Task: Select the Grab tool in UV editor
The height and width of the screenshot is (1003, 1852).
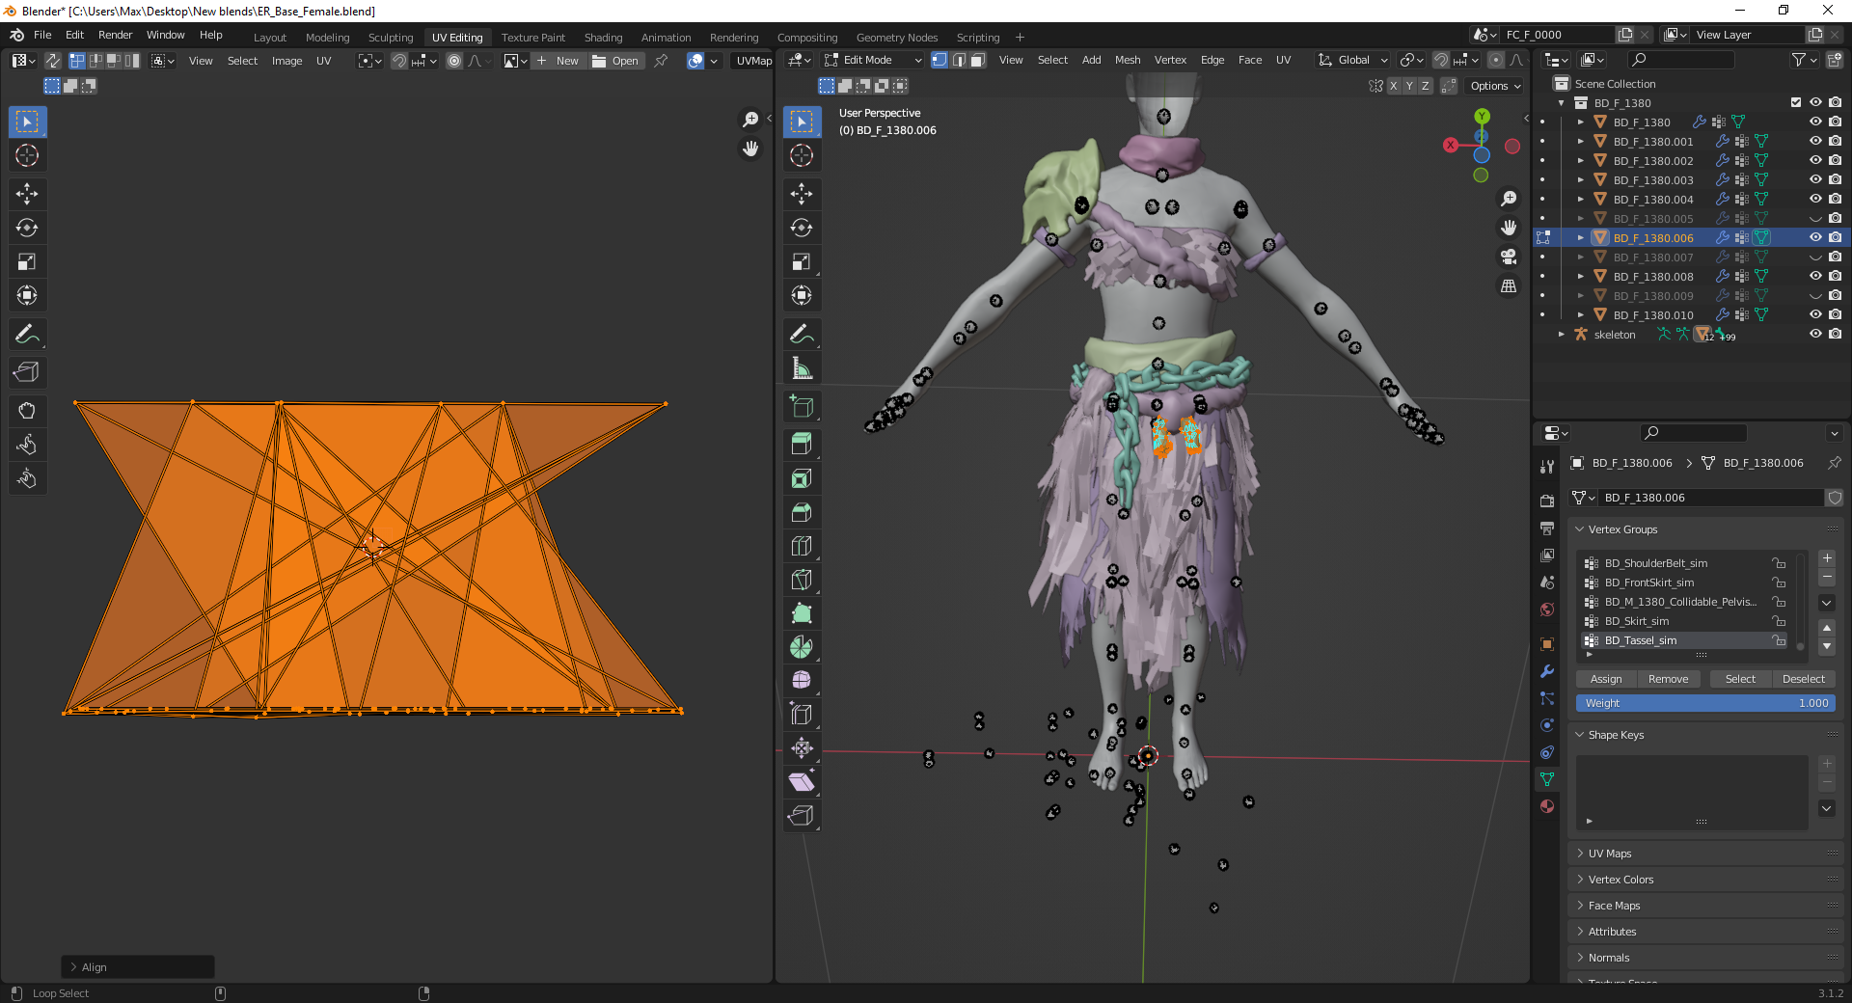Action: (x=27, y=411)
